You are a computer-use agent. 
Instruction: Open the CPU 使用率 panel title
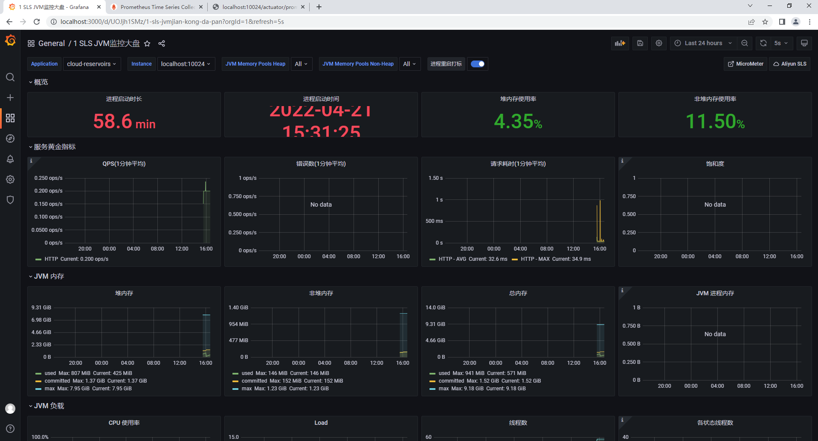(124, 423)
